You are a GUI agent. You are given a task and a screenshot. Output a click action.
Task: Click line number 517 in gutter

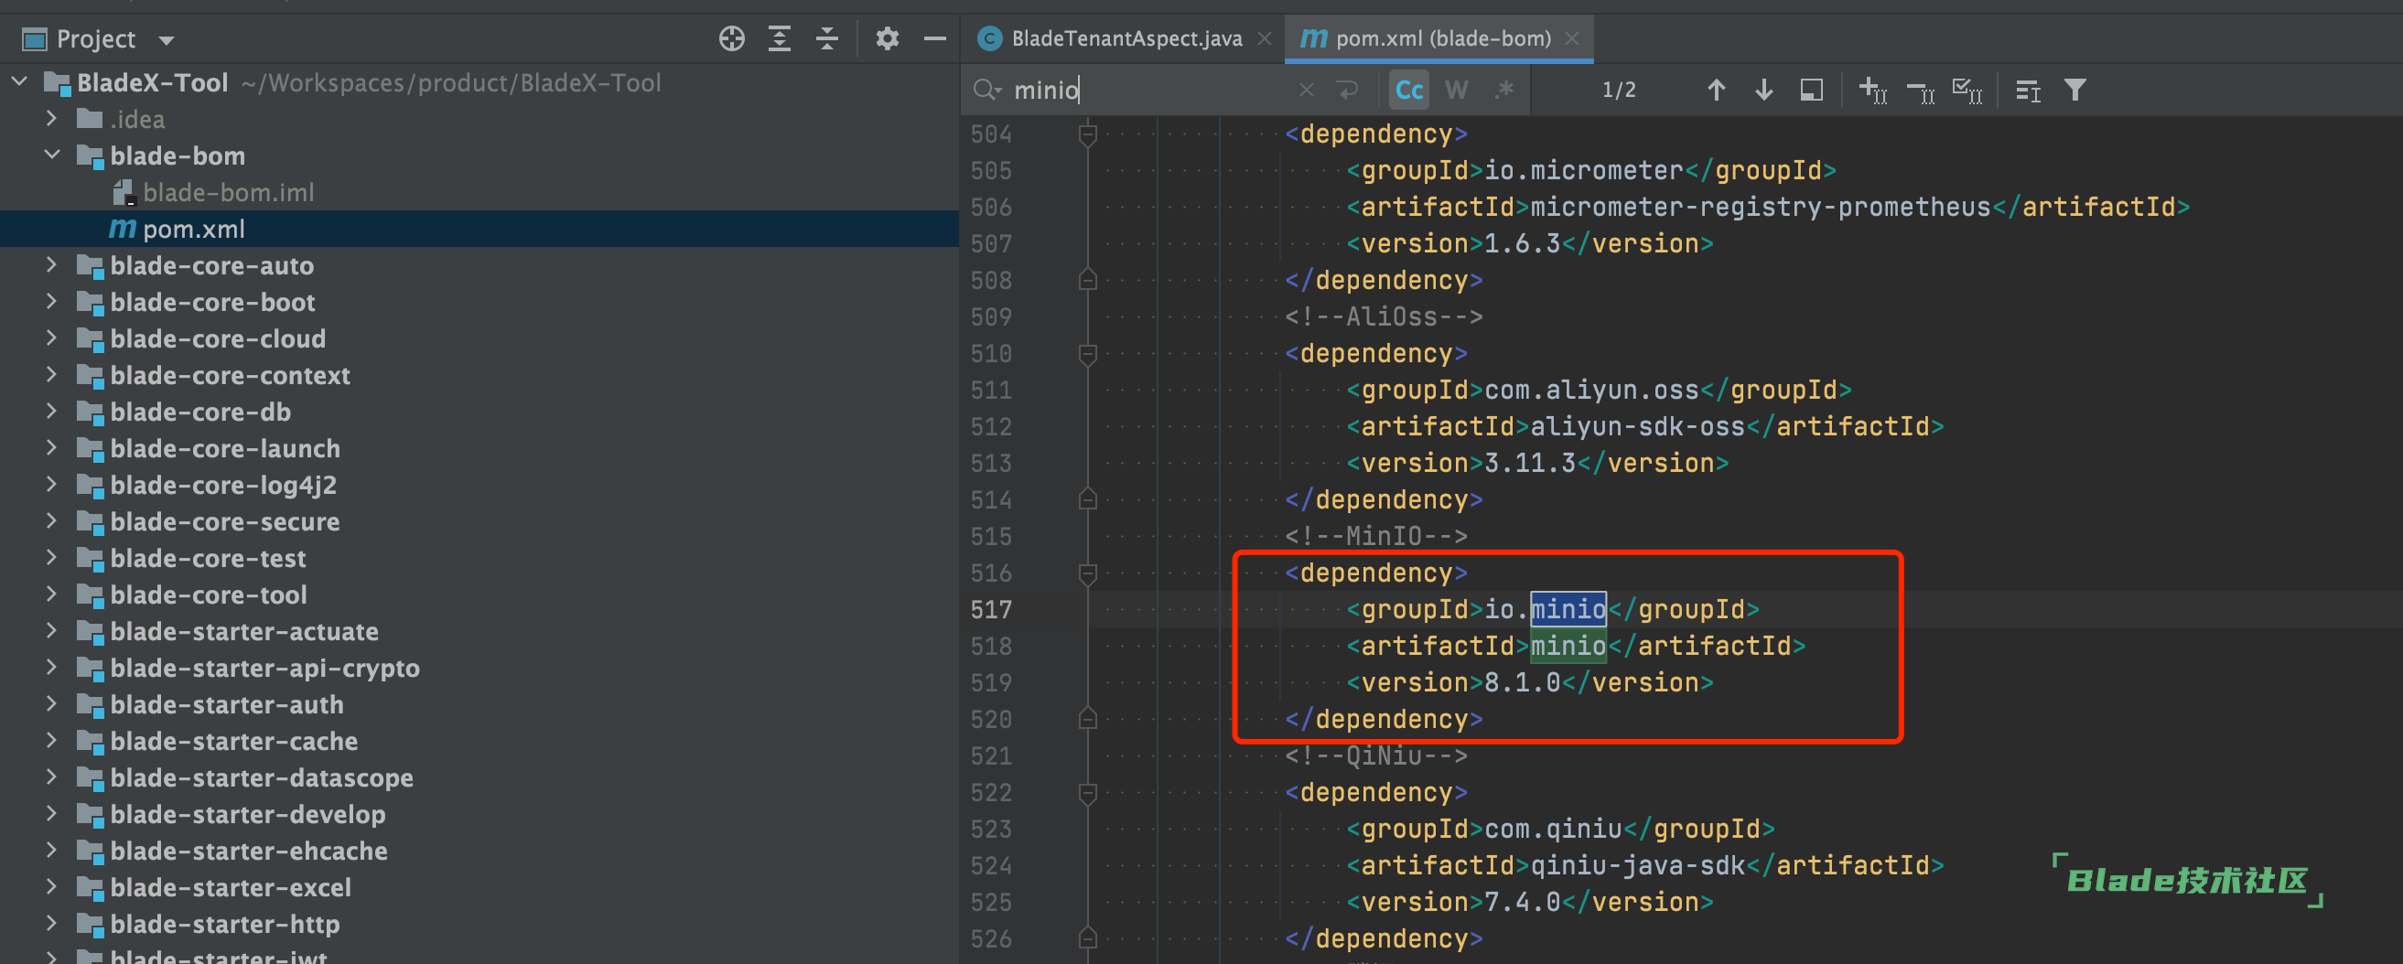click(991, 610)
